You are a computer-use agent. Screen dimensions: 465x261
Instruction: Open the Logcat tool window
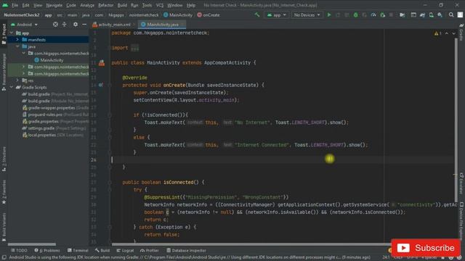pos(125,250)
